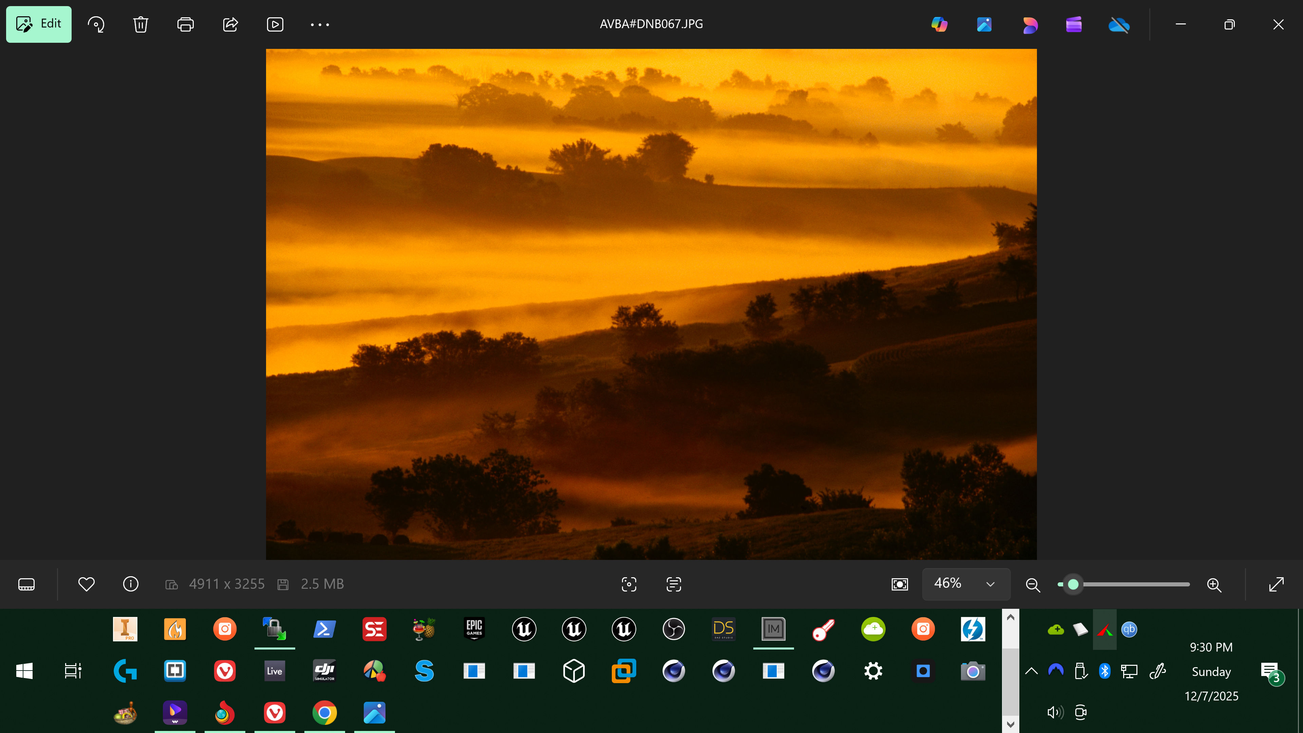The image size is (1303, 733).
Task: Share the photo via share icon
Action: coord(230,24)
